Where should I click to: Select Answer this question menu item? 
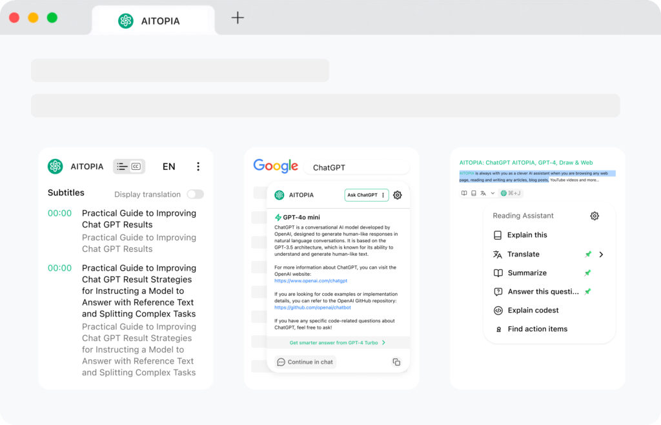[x=543, y=291]
